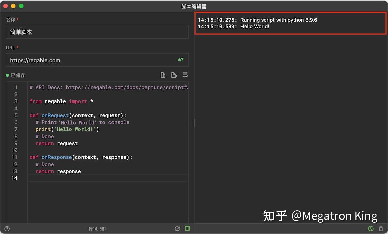Click the 行14, 列1 cursor position indicator

97,229
